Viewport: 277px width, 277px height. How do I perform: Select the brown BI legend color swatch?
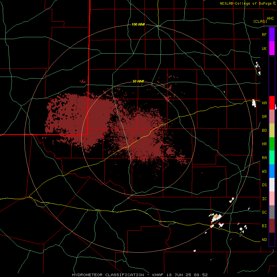point(272,226)
